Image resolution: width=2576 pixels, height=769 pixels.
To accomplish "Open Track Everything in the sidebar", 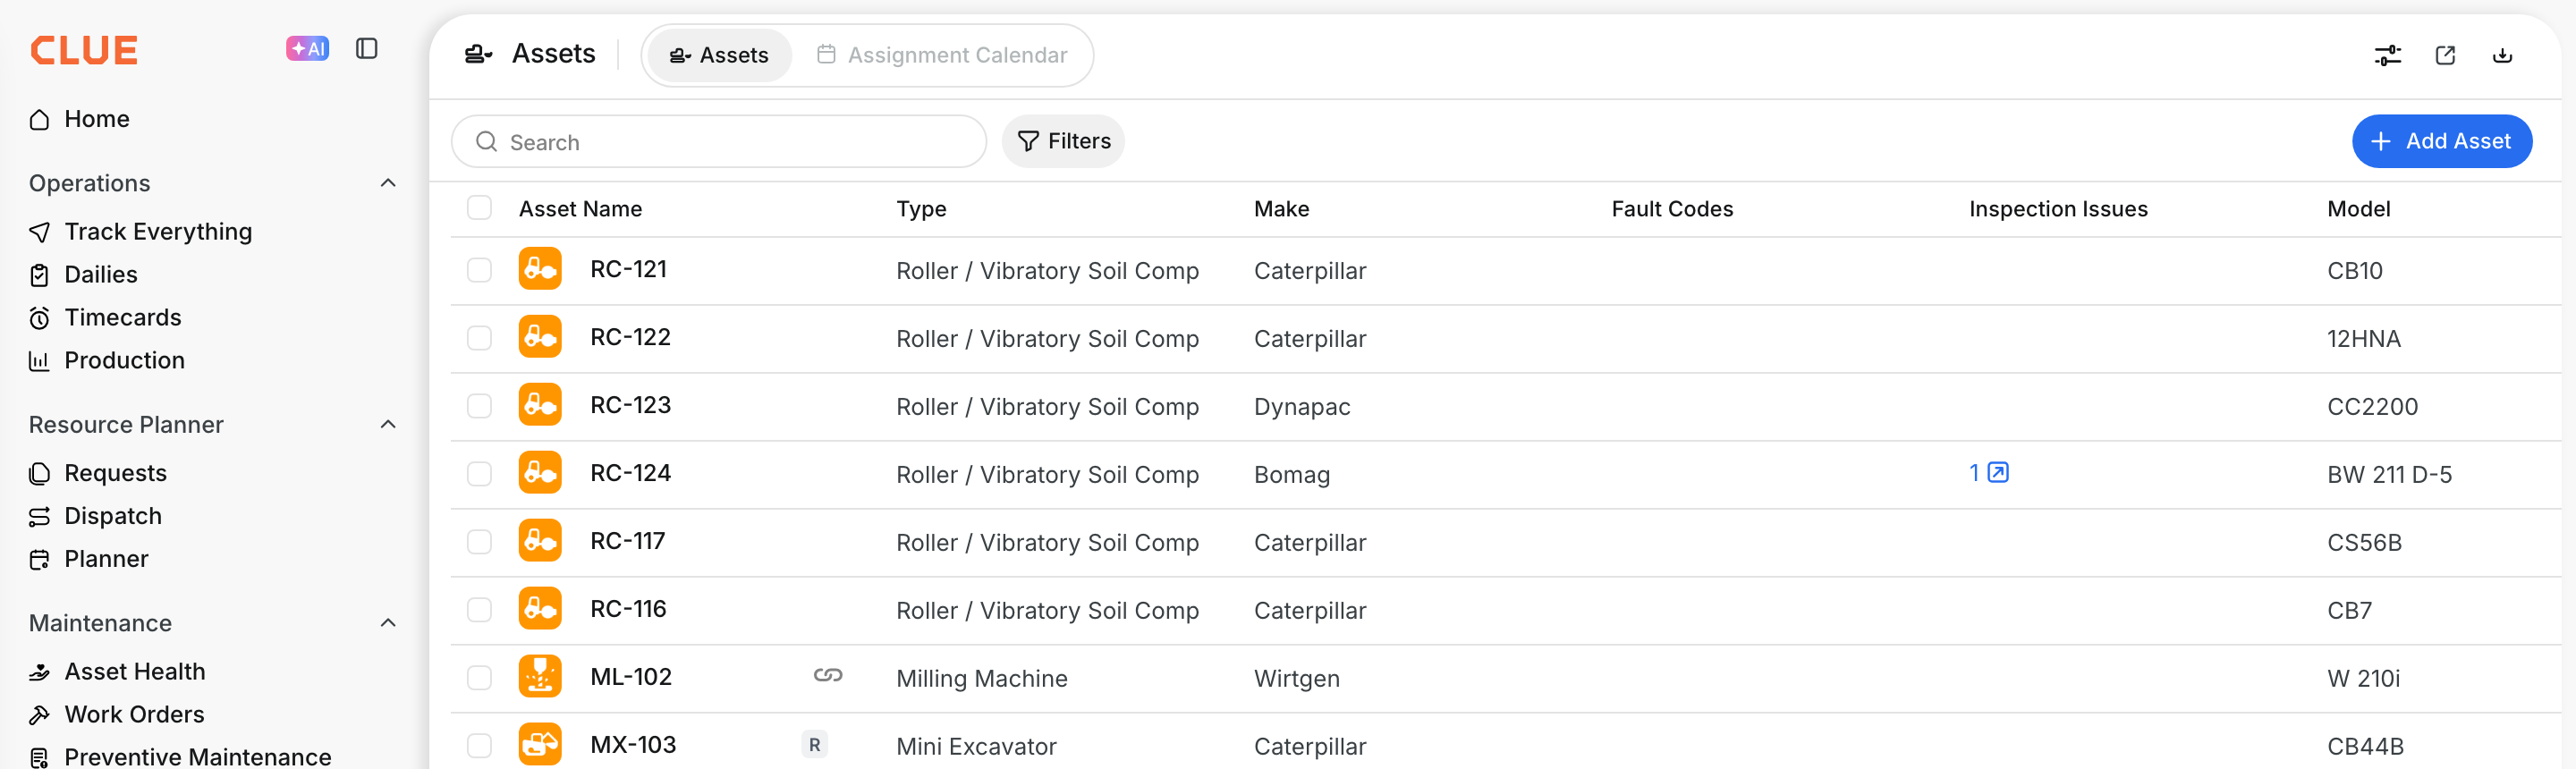I will (x=141, y=232).
